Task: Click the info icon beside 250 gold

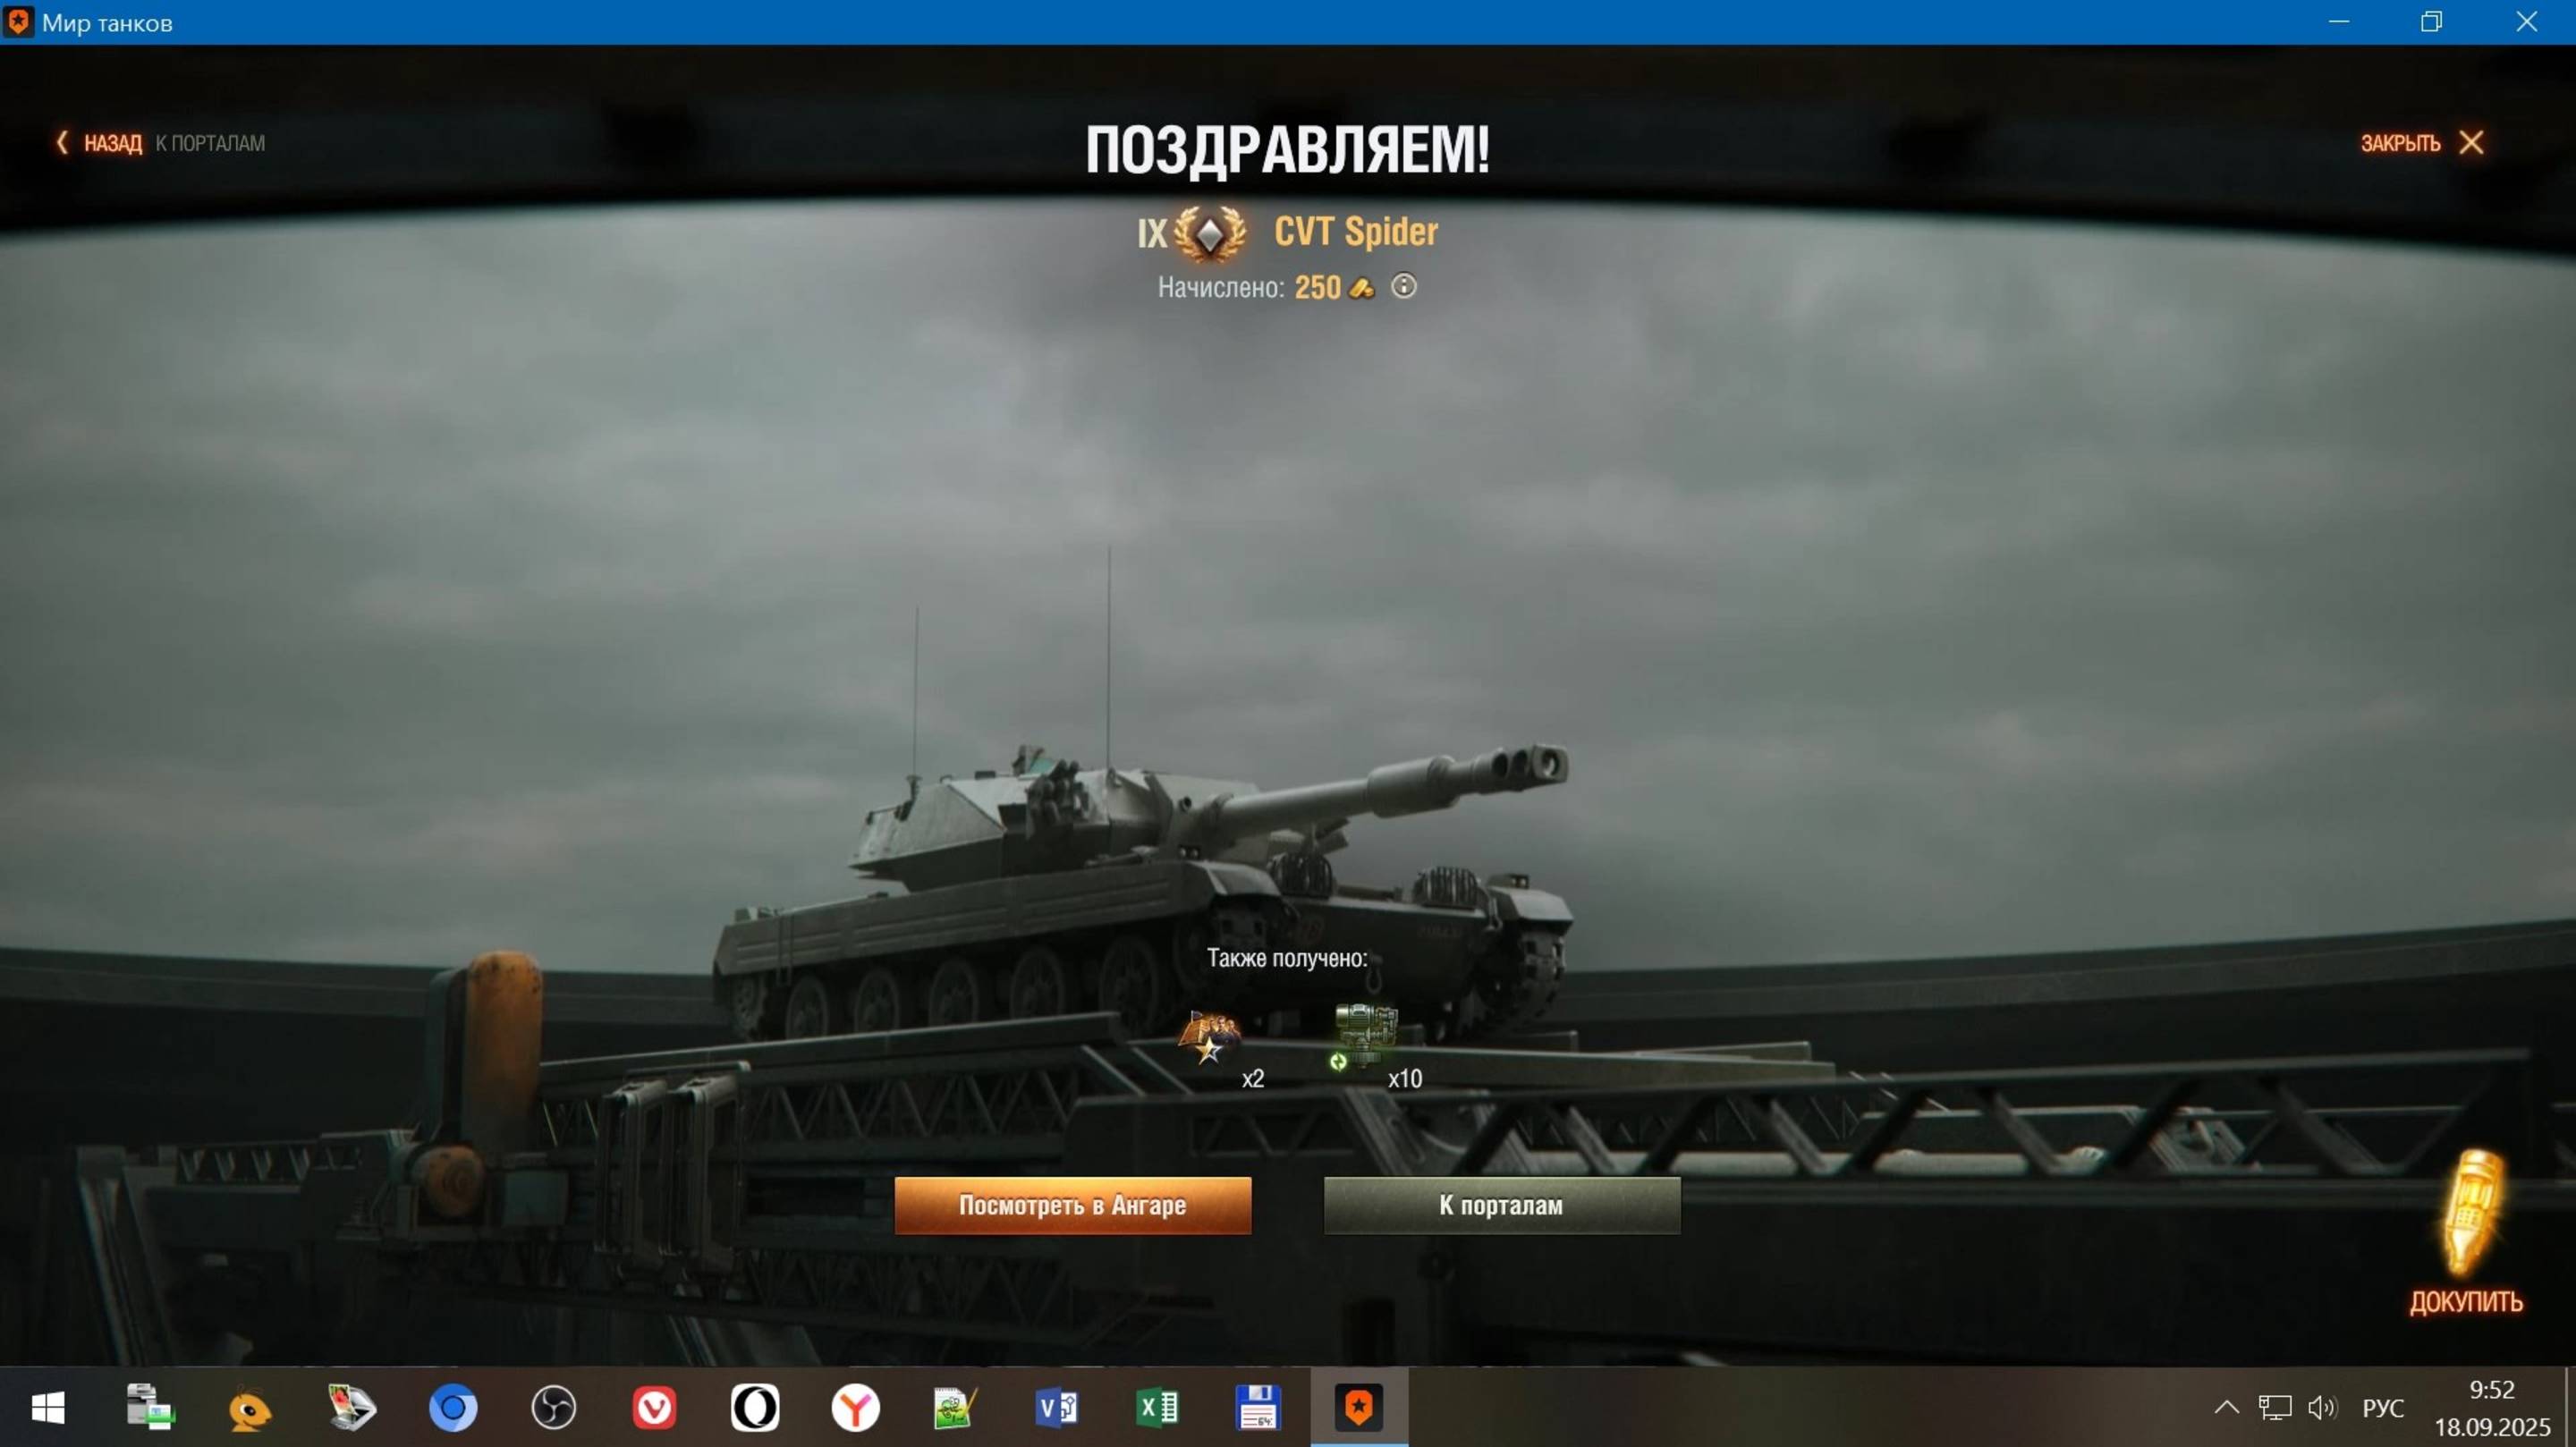Action: click(x=1404, y=287)
